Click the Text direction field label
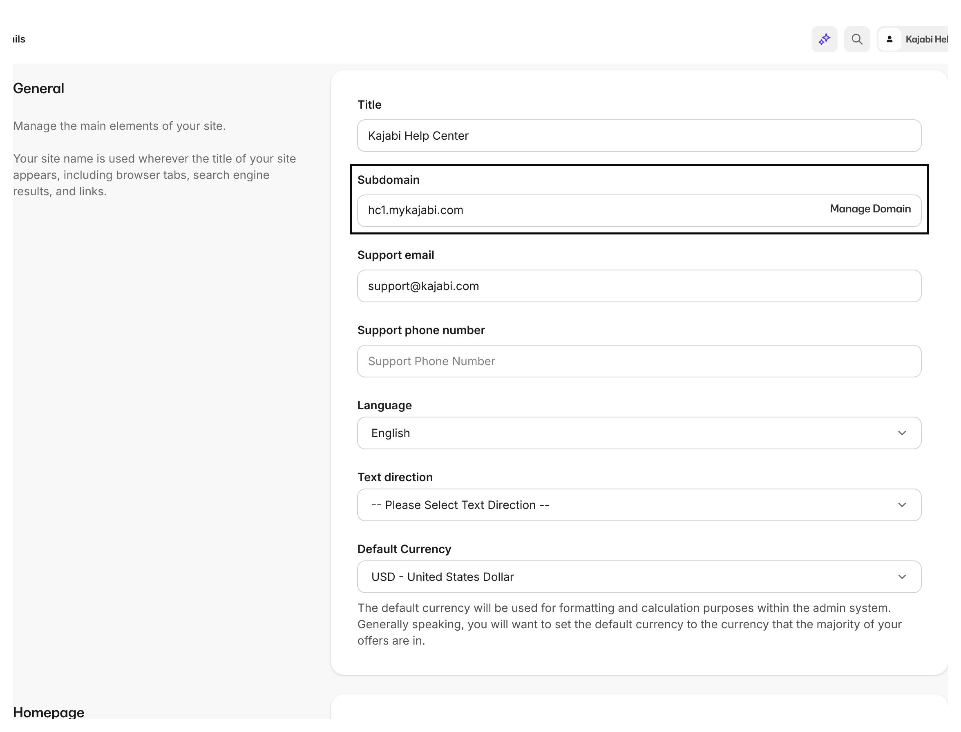961x732 pixels. (x=395, y=477)
